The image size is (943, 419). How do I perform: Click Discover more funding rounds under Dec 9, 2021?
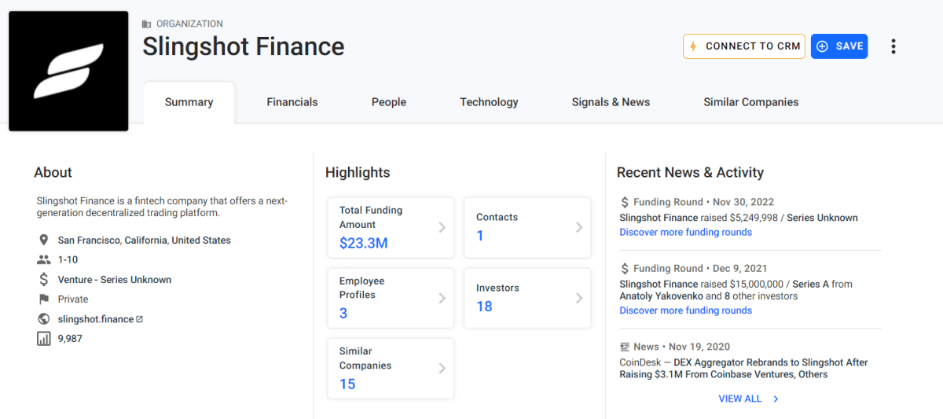685,311
